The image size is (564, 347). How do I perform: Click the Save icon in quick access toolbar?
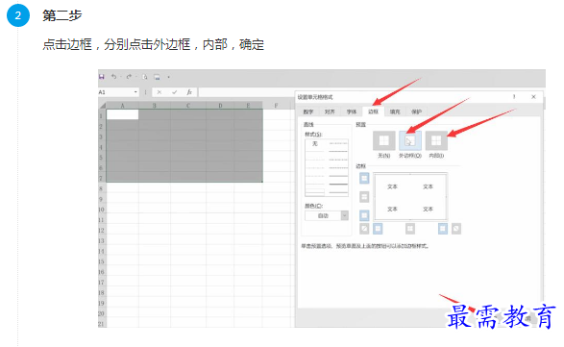102,77
